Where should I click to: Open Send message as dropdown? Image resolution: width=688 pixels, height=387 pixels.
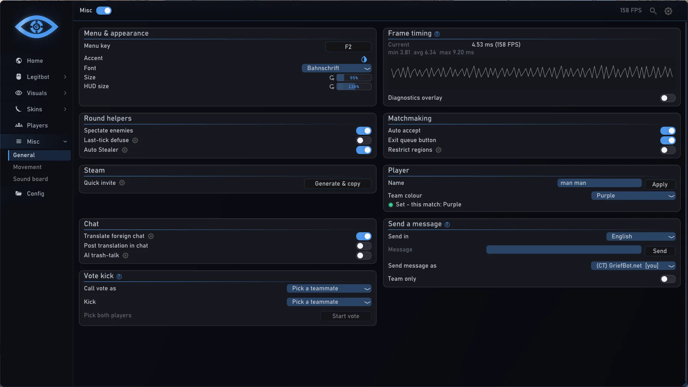633,266
